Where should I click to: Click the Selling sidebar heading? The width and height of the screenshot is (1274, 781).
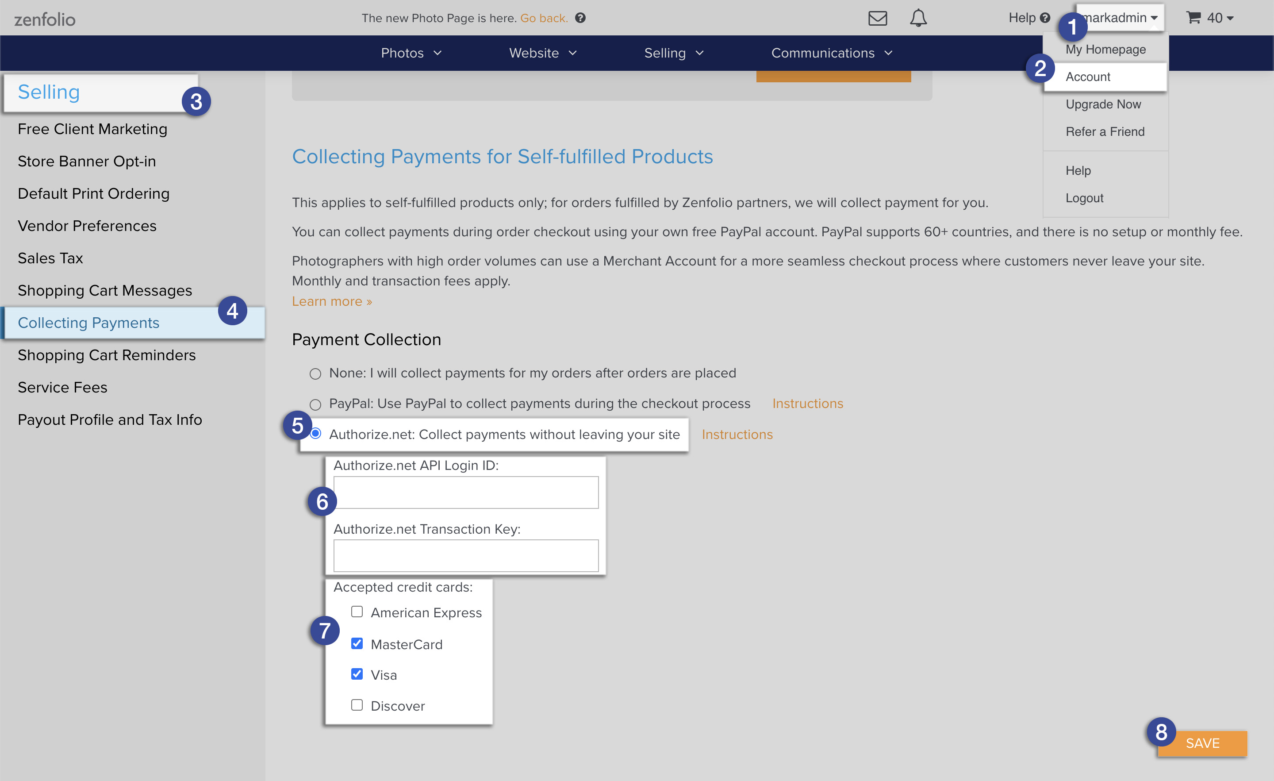click(49, 92)
